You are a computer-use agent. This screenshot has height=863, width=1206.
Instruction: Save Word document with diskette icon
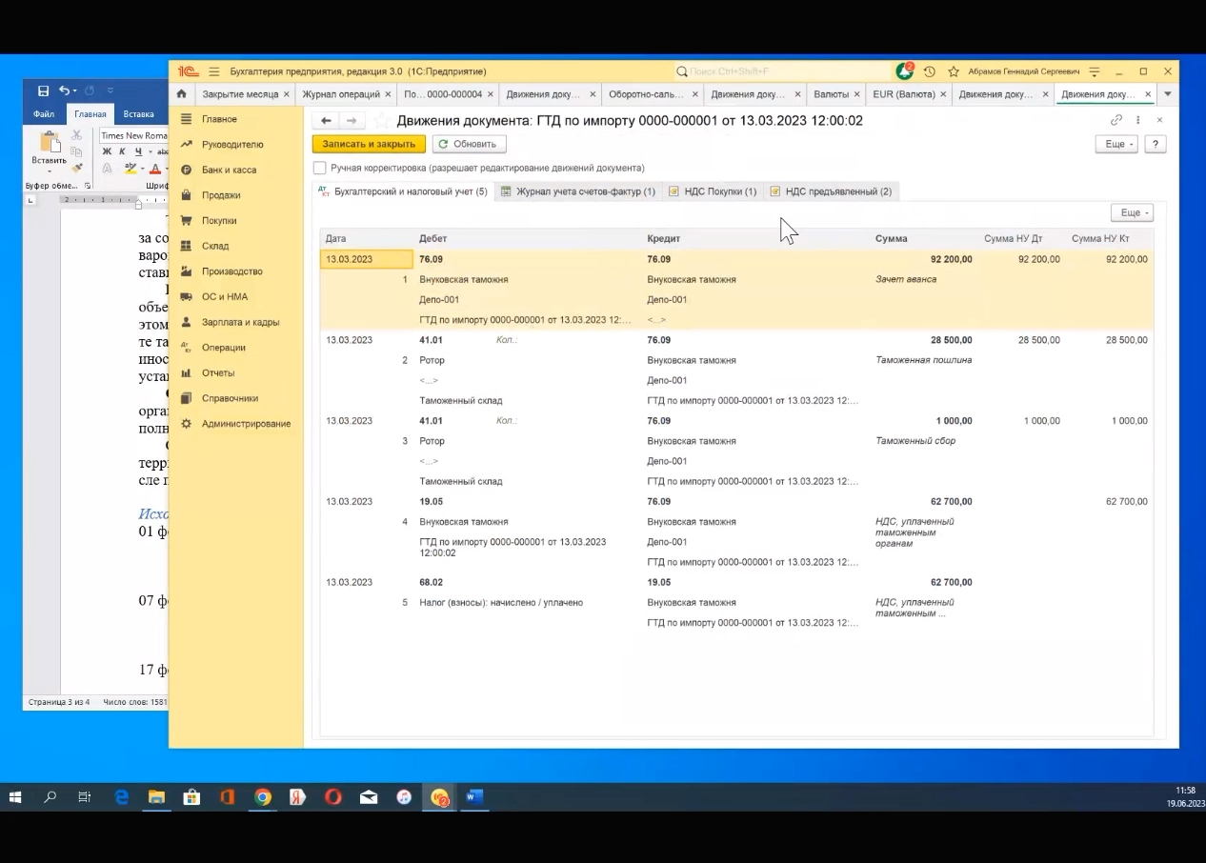pos(43,90)
